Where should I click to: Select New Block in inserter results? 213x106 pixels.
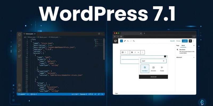click(x=145, y=69)
